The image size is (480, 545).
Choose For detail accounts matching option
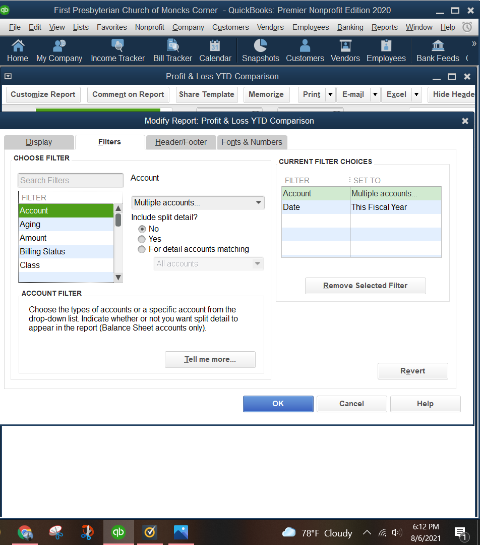click(x=142, y=249)
